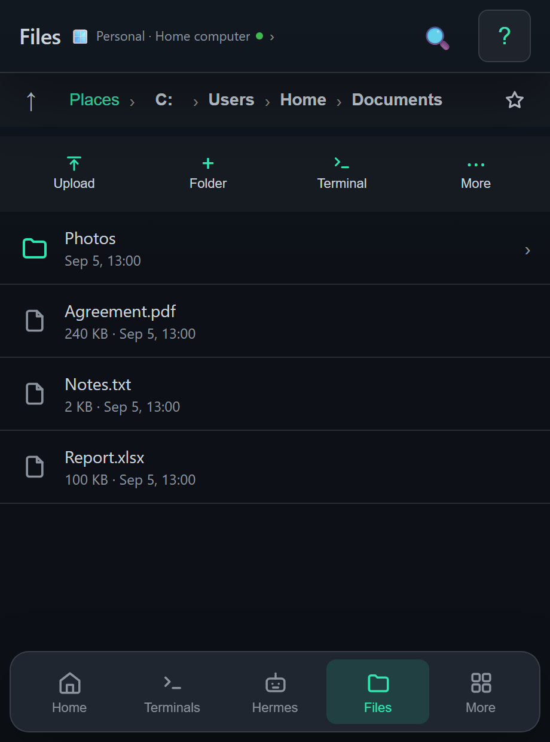The image size is (550, 742).
Task: Open the search magnifier icon
Action: pos(437,38)
